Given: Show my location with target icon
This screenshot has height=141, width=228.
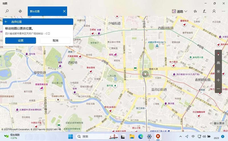Looking at the screenshot, I should point(218,71).
